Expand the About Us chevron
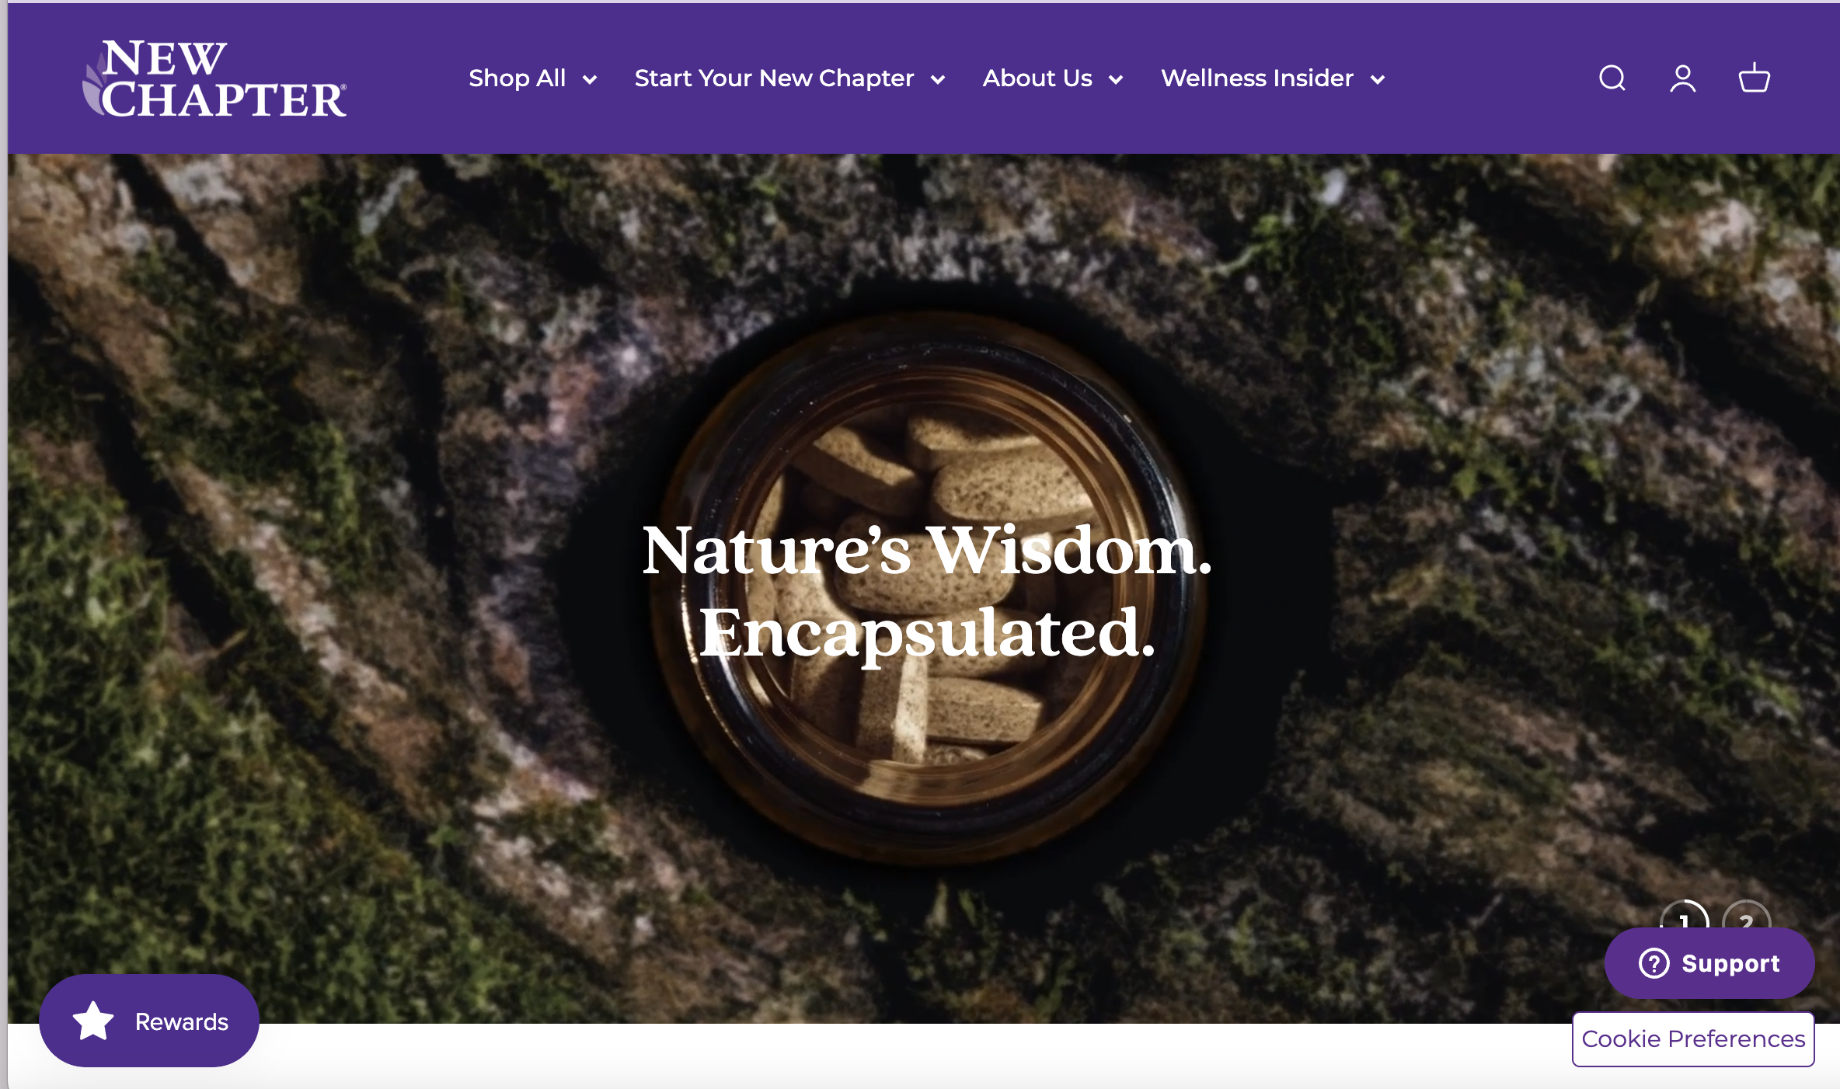The width and height of the screenshot is (1840, 1089). coord(1116,79)
